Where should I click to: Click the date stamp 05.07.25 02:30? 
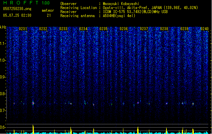[x=17, y=15]
